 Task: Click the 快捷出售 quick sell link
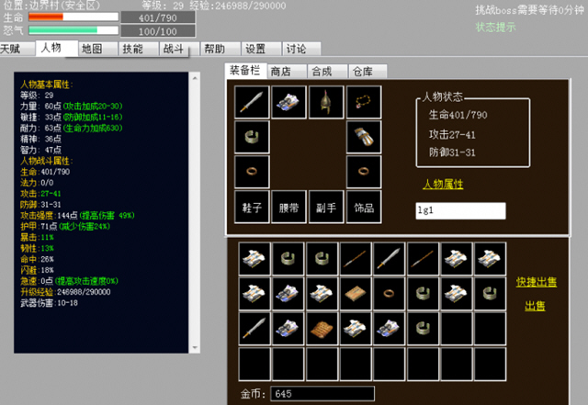click(x=536, y=282)
